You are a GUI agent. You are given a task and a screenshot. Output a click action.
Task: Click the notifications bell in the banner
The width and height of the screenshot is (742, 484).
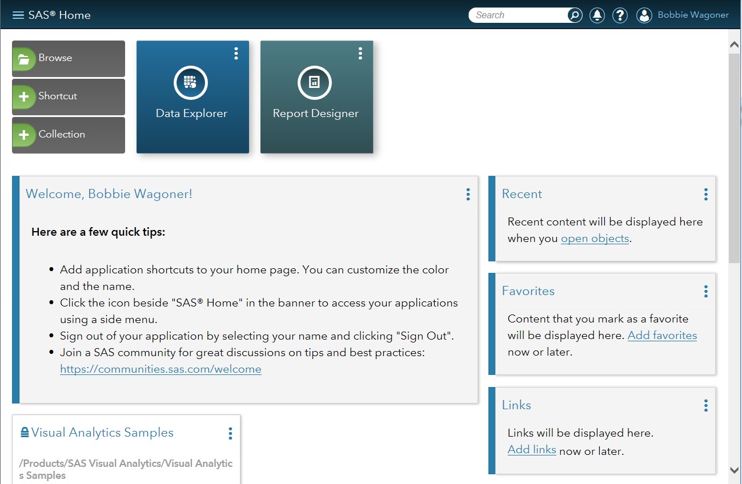[597, 15]
